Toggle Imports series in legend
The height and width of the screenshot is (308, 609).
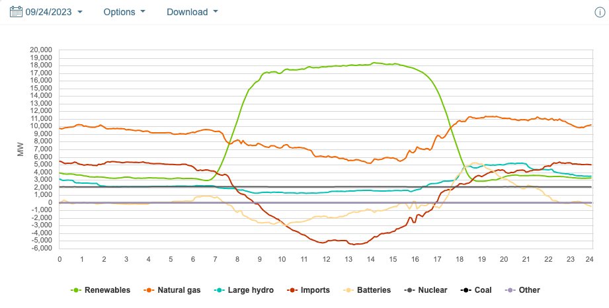coord(308,290)
